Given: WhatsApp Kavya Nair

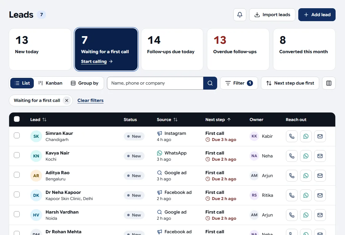Looking at the screenshot, I should click(306, 156).
